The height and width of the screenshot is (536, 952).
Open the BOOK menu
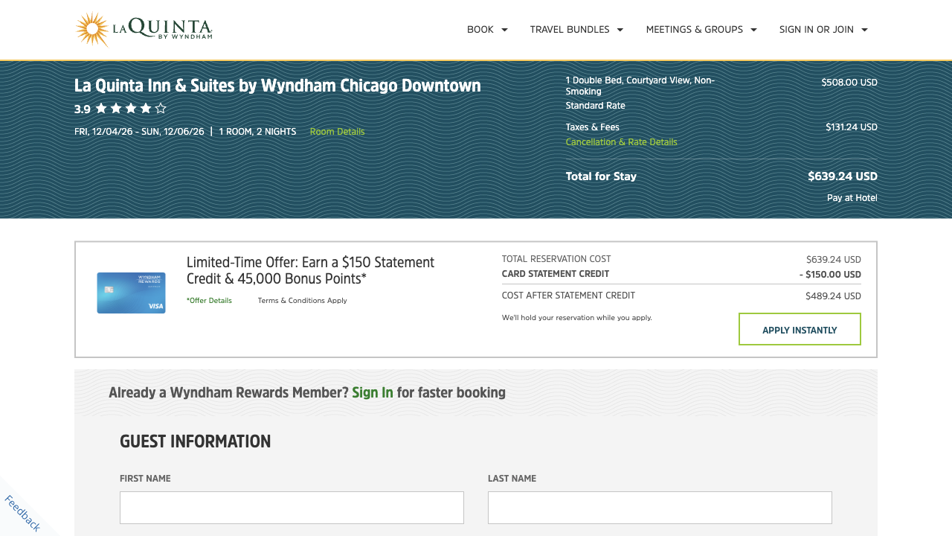[x=480, y=30]
